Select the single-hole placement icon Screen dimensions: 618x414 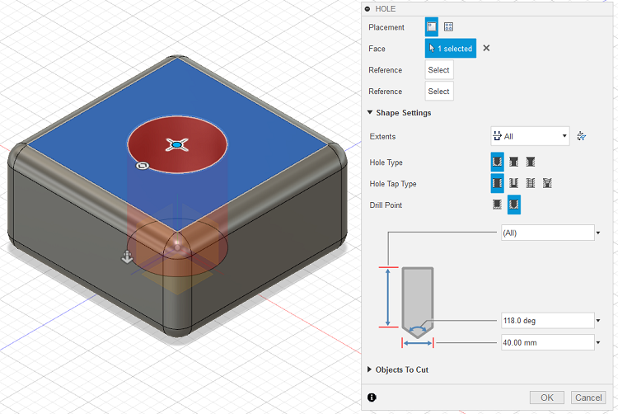[x=432, y=27]
